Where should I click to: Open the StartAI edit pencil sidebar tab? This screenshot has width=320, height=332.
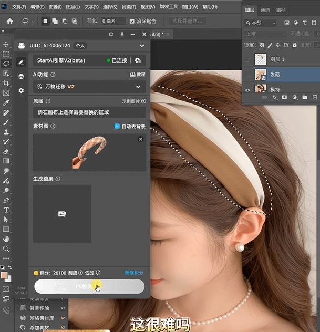click(x=21, y=62)
